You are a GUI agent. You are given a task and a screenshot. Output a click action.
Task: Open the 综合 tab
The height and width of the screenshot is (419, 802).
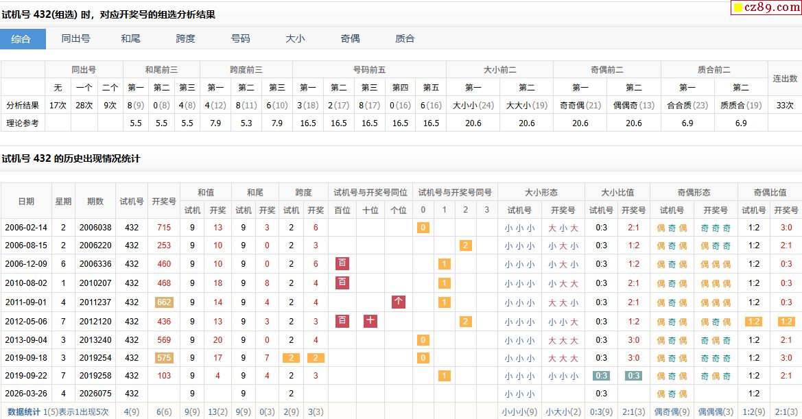click(21, 39)
